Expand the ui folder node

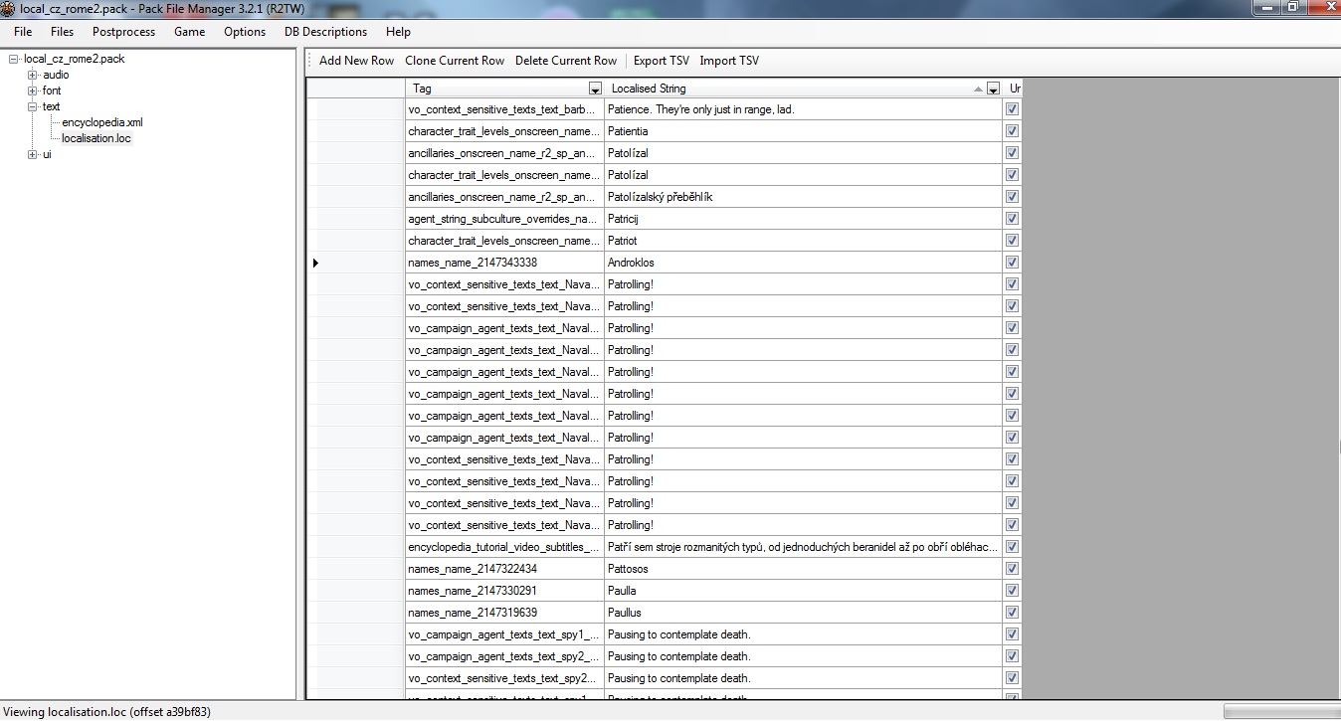pyautogui.click(x=32, y=154)
